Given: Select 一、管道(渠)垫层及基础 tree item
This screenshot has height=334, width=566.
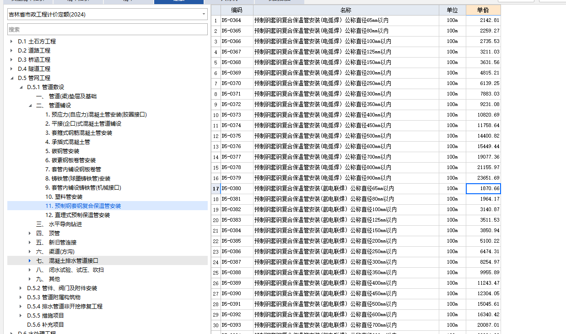Looking at the screenshot, I should pos(66,96).
